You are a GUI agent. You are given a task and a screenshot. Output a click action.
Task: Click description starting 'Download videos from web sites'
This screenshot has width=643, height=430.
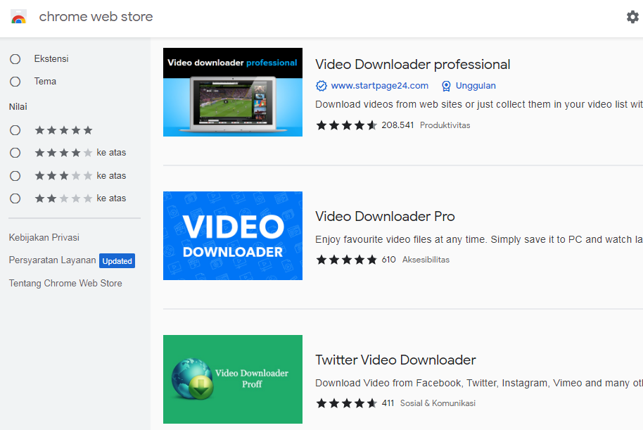479,105
